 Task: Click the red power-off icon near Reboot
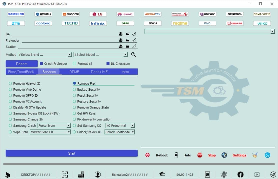[x=147, y=155]
